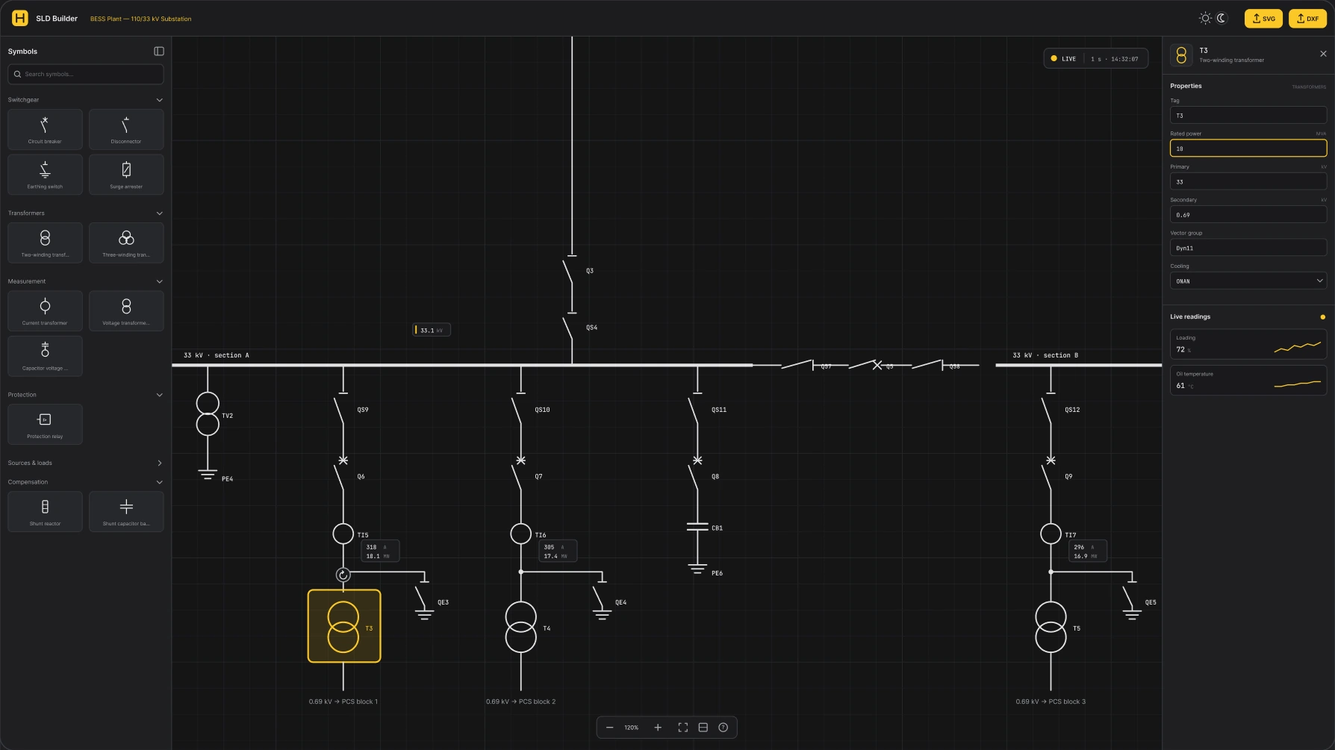Toggle the split layout view icon
This screenshot has width=1335, height=750.
(703, 728)
